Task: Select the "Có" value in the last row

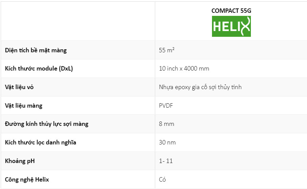Action: click(x=162, y=180)
